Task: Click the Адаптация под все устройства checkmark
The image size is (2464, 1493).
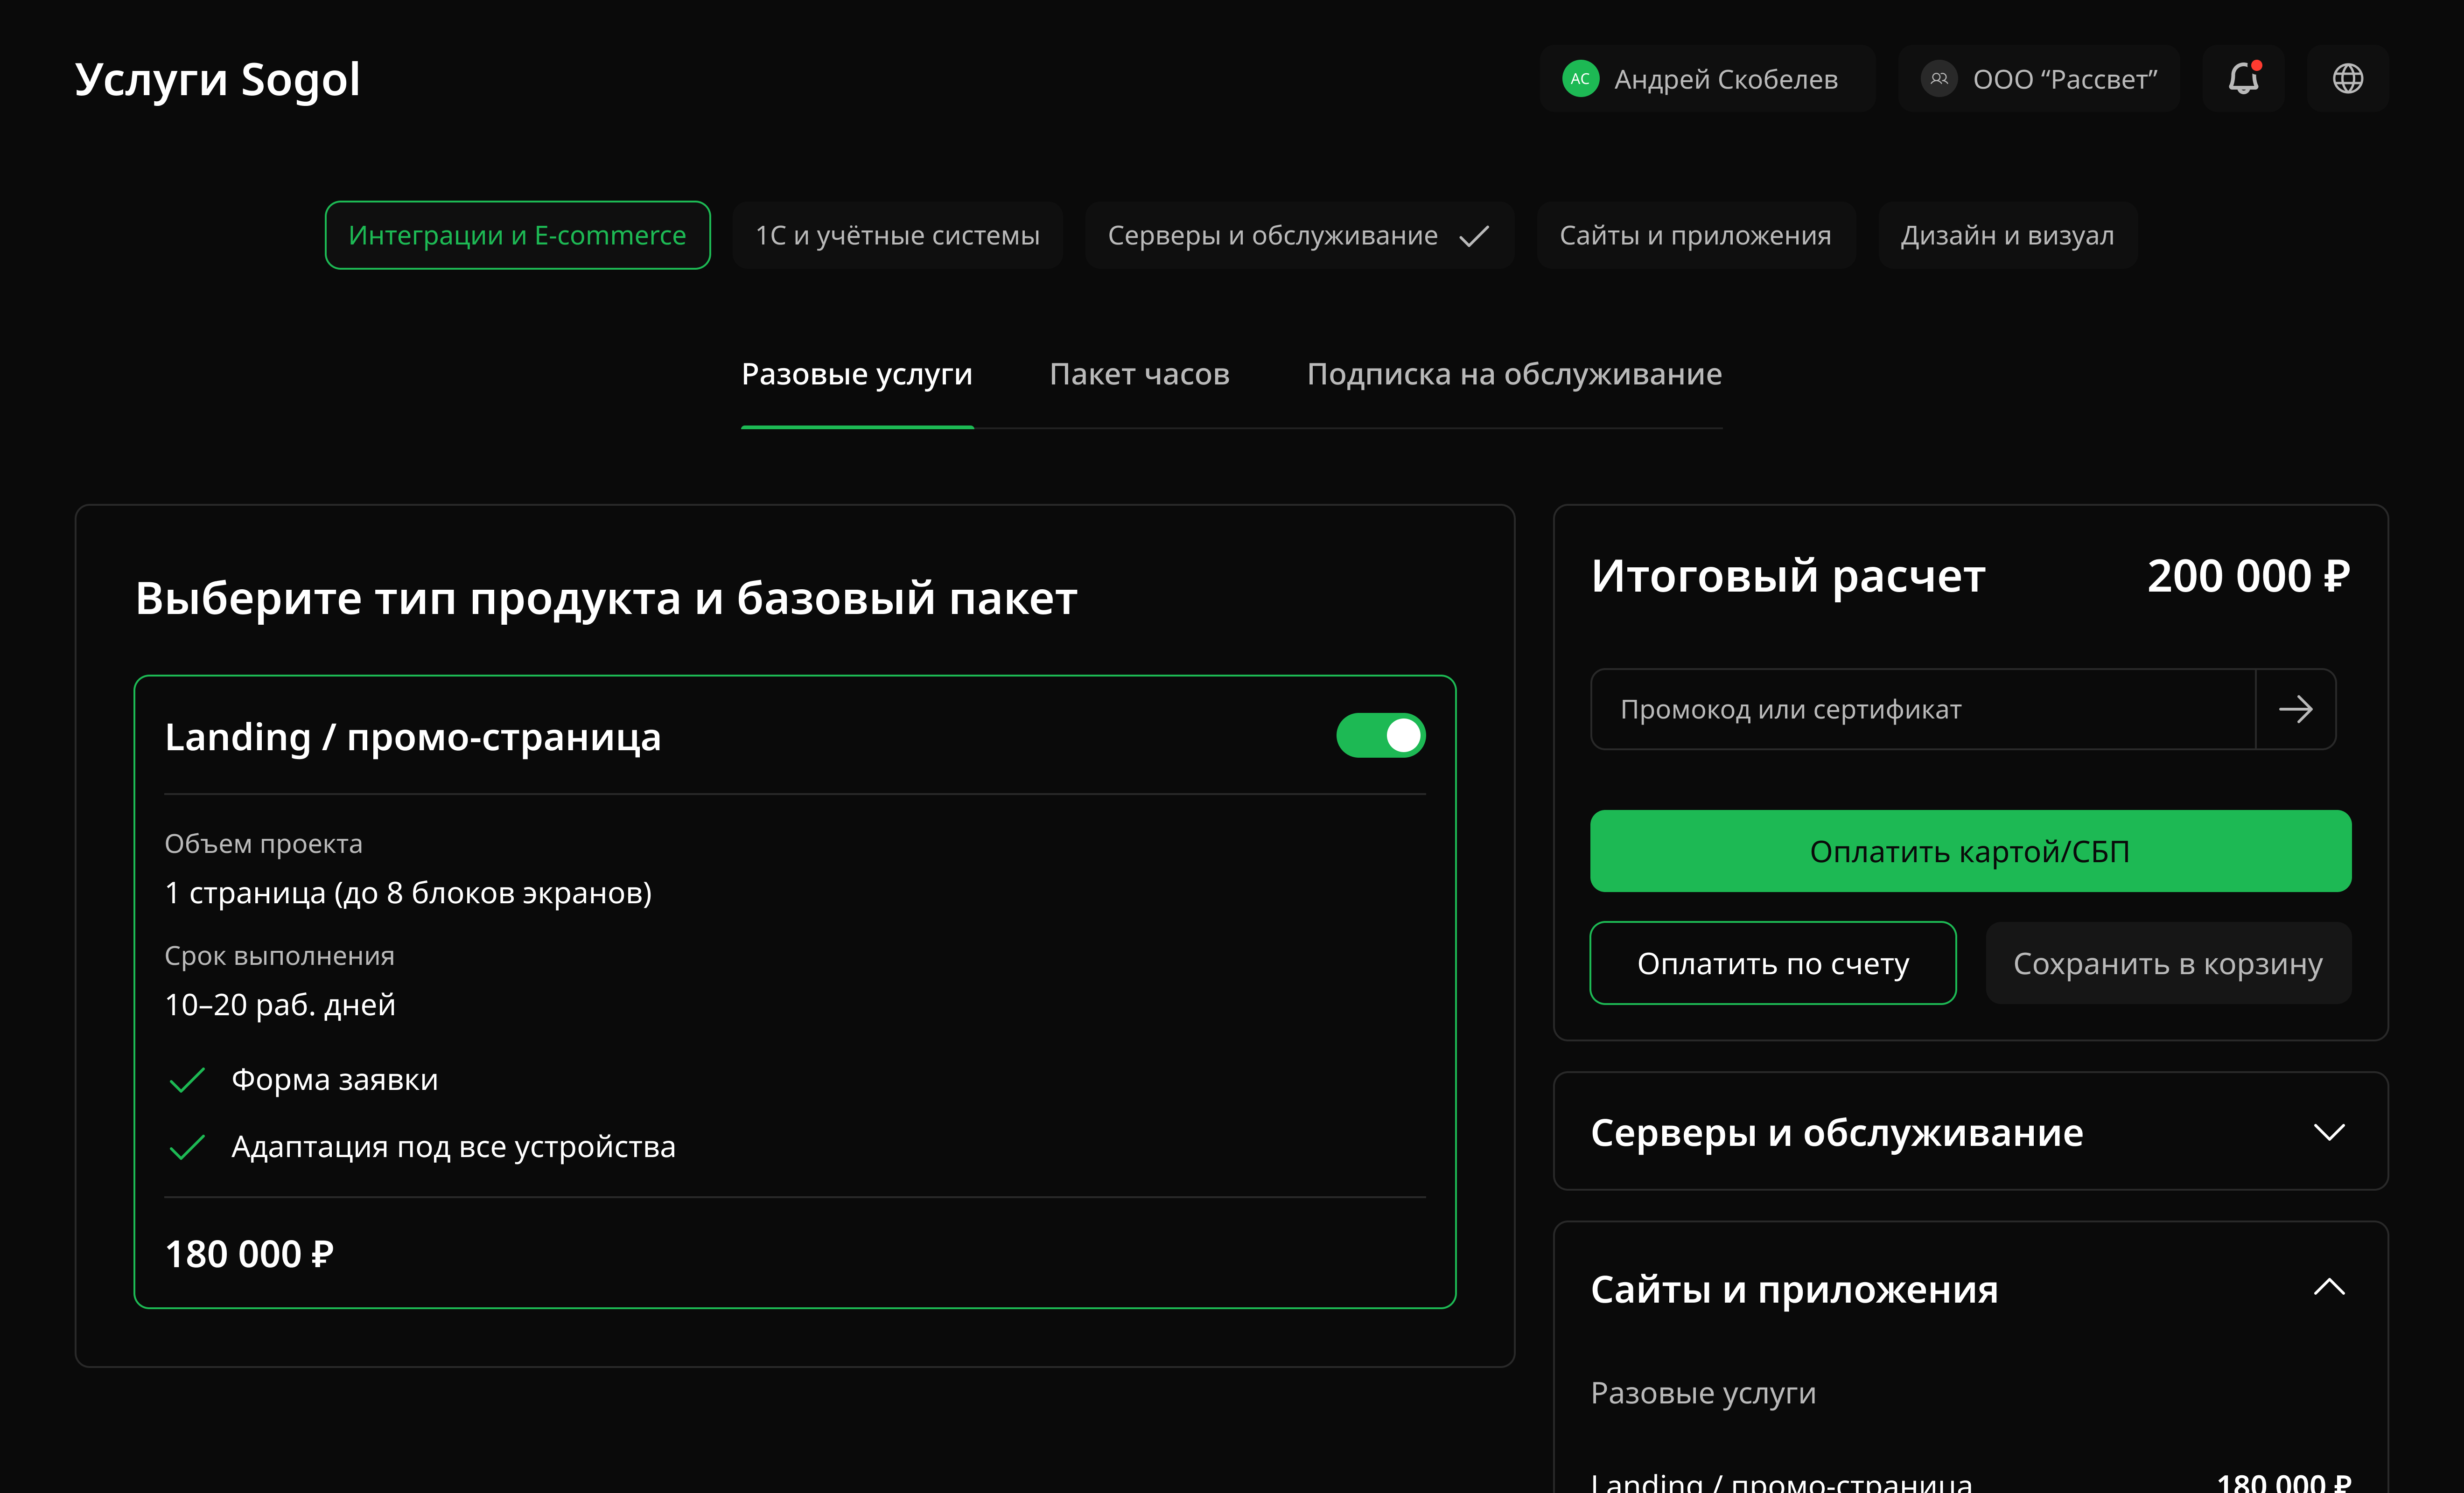Action: [187, 1147]
